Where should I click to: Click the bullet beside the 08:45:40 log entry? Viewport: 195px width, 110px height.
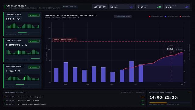[5, 101]
